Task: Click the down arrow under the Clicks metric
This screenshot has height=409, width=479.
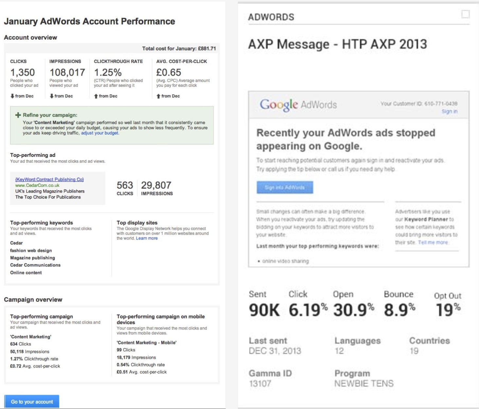Action: 12,96
